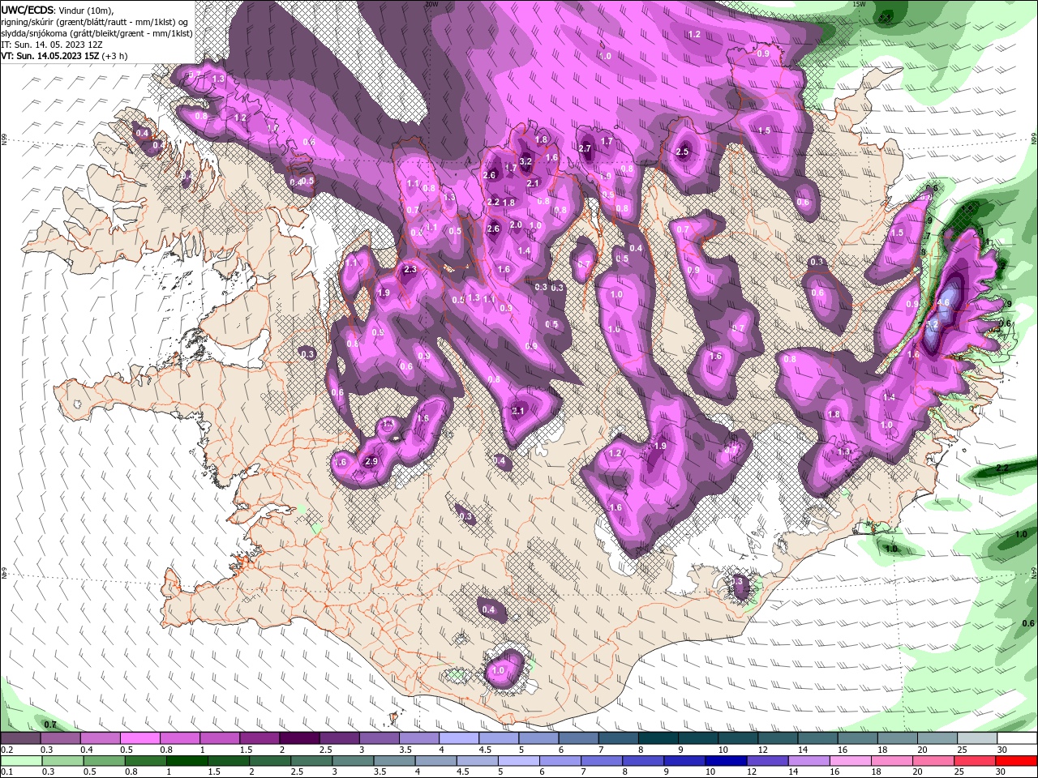The image size is (1038, 778).
Task: Click the snow legend swatch between 0.2 and 0.3
Action: [20, 738]
